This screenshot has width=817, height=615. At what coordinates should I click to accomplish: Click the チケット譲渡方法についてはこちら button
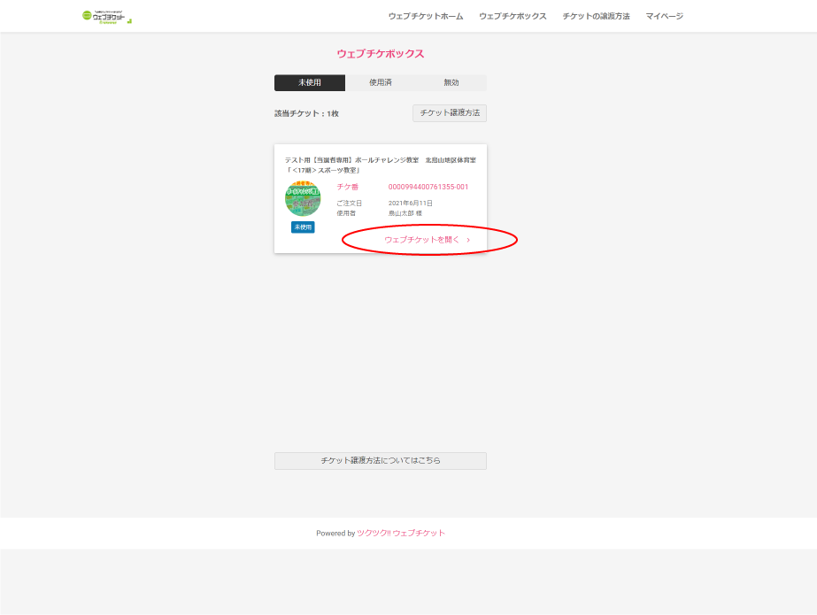(381, 461)
